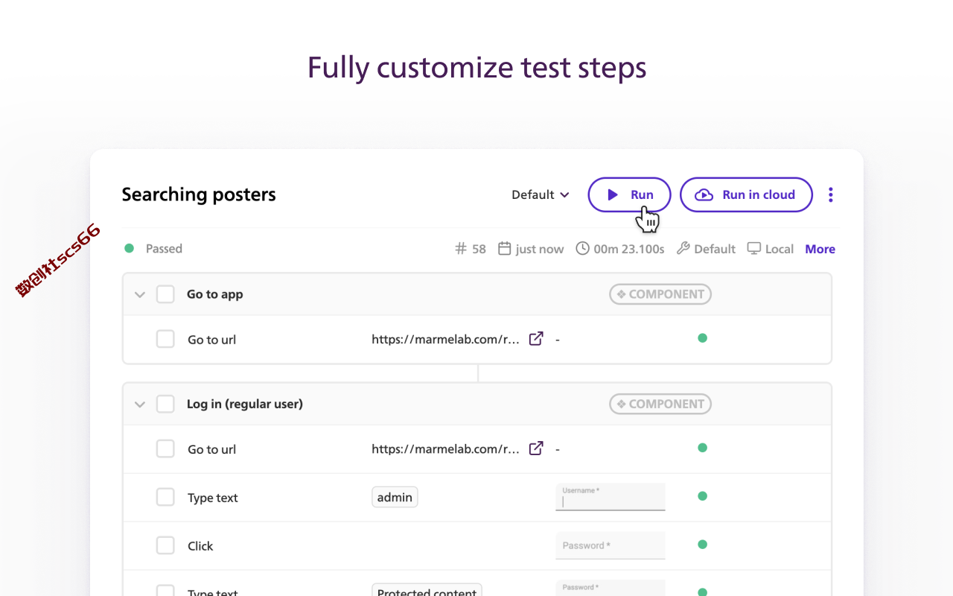Click the Log in (regular user) group title
Screen dimensions: 953x596
pyautogui.click(x=245, y=404)
